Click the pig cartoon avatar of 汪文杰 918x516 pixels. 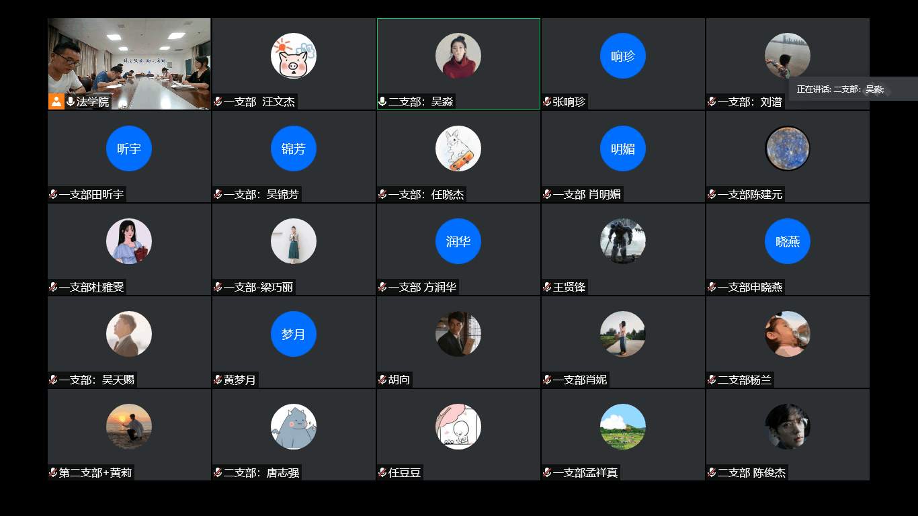pyautogui.click(x=293, y=56)
